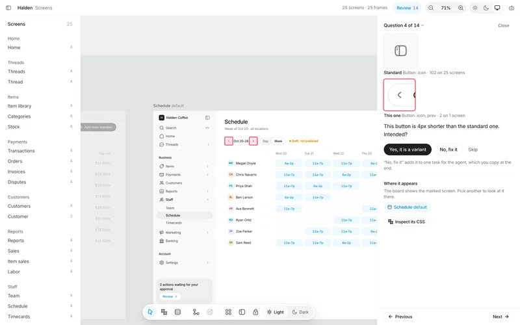Skip this question
This screenshot has width=520, height=325.
click(473, 149)
